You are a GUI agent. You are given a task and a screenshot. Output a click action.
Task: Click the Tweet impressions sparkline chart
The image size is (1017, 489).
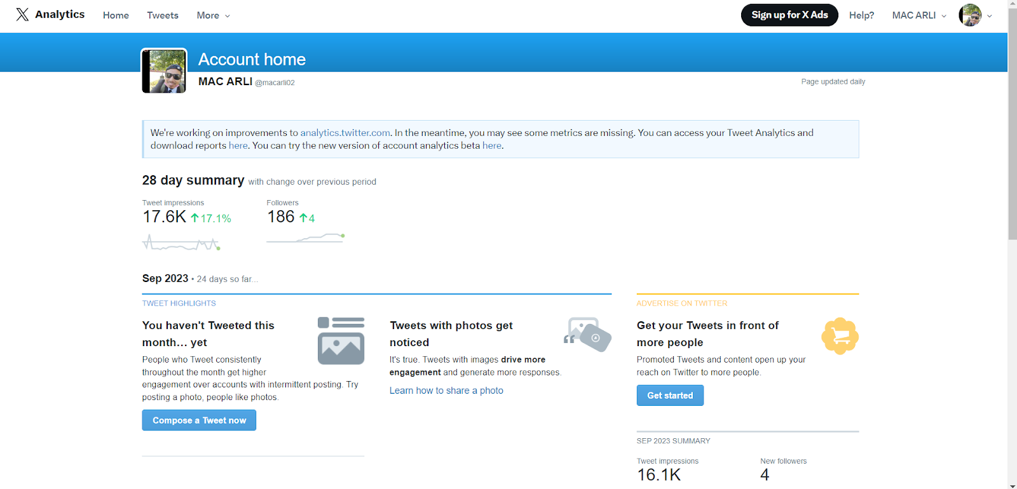[x=181, y=243]
